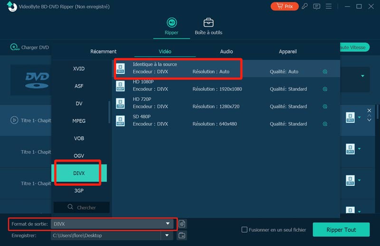The width and height of the screenshot is (380, 246).
Task: Choose 3GP format in list
Action: click(79, 191)
